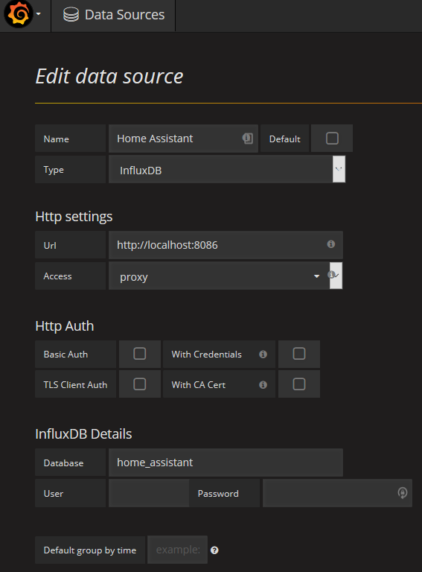Click the 'Access' label
The width and height of the screenshot is (422, 572).
(x=57, y=276)
